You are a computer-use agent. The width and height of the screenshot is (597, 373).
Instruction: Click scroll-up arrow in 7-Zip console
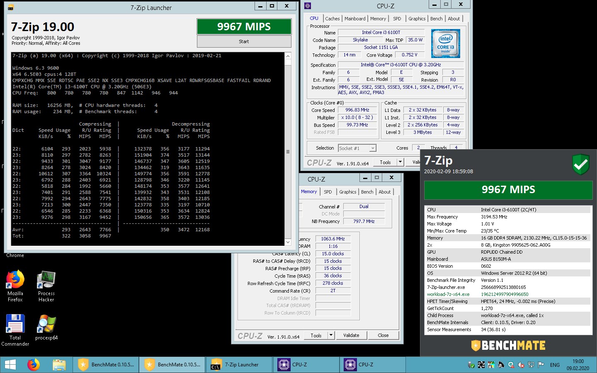click(288, 56)
